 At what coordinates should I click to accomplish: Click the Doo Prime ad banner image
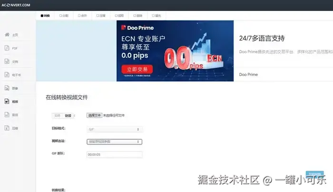coord(175,51)
